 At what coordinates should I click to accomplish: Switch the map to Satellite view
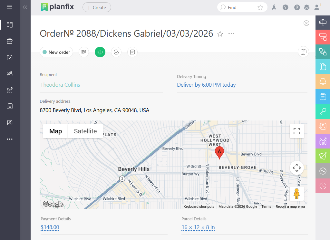click(x=85, y=131)
